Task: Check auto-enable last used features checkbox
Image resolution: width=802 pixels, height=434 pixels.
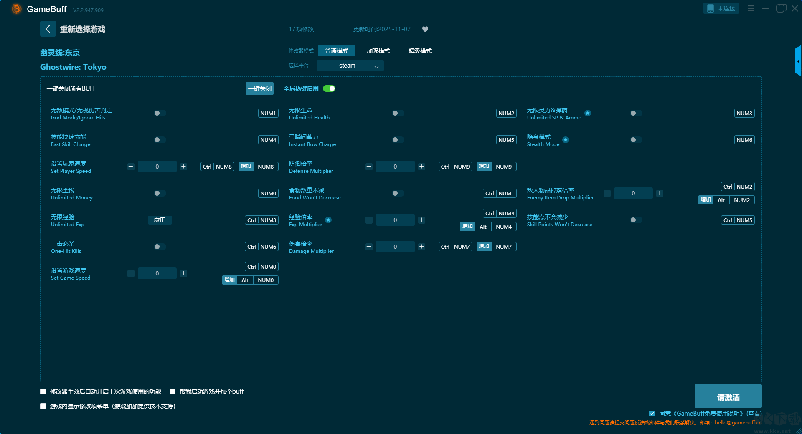Action: (x=43, y=391)
